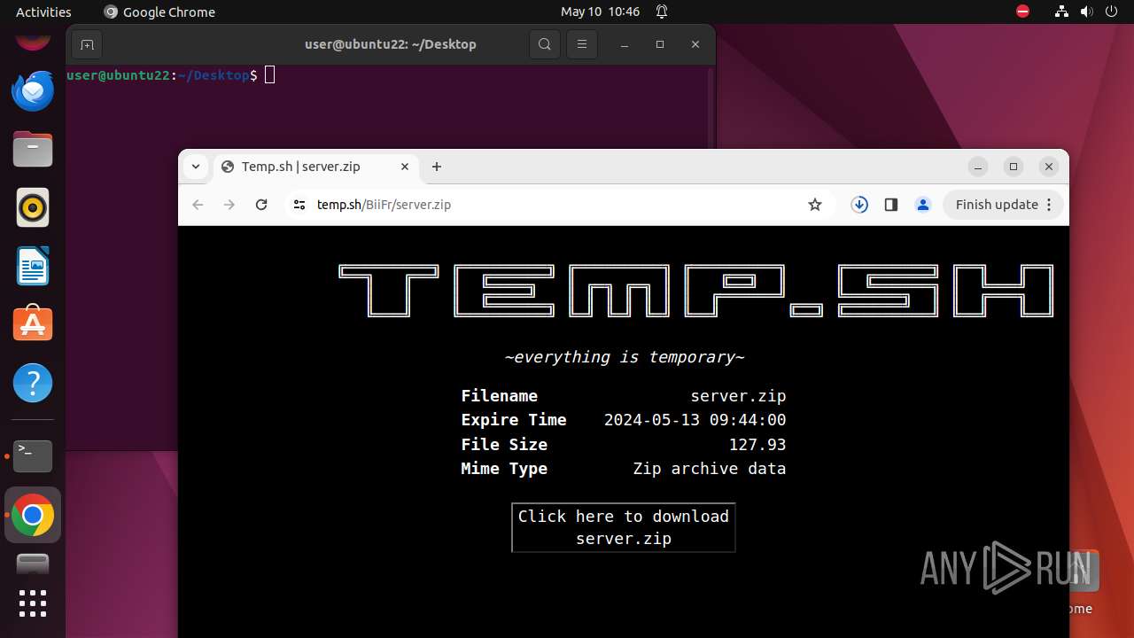Click Finish update button
Viewport: 1134px width, 638px height.
(1004, 205)
